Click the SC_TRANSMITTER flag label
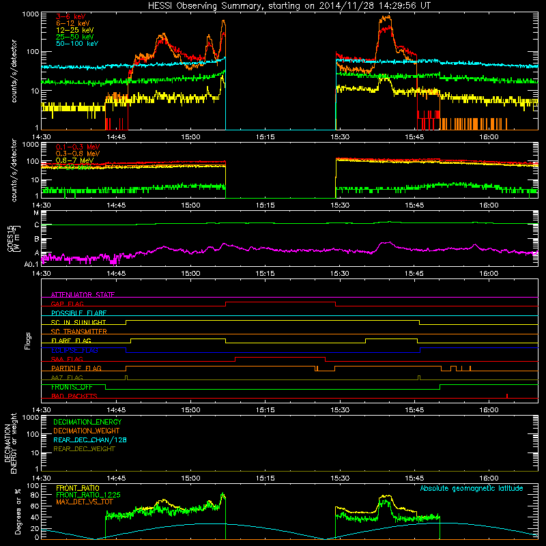The height and width of the screenshot is (546, 546). [79, 332]
